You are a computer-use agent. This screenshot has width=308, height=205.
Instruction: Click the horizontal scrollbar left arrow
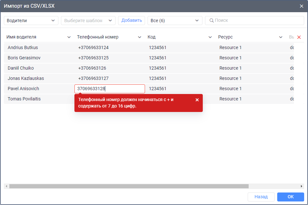tap(6, 186)
